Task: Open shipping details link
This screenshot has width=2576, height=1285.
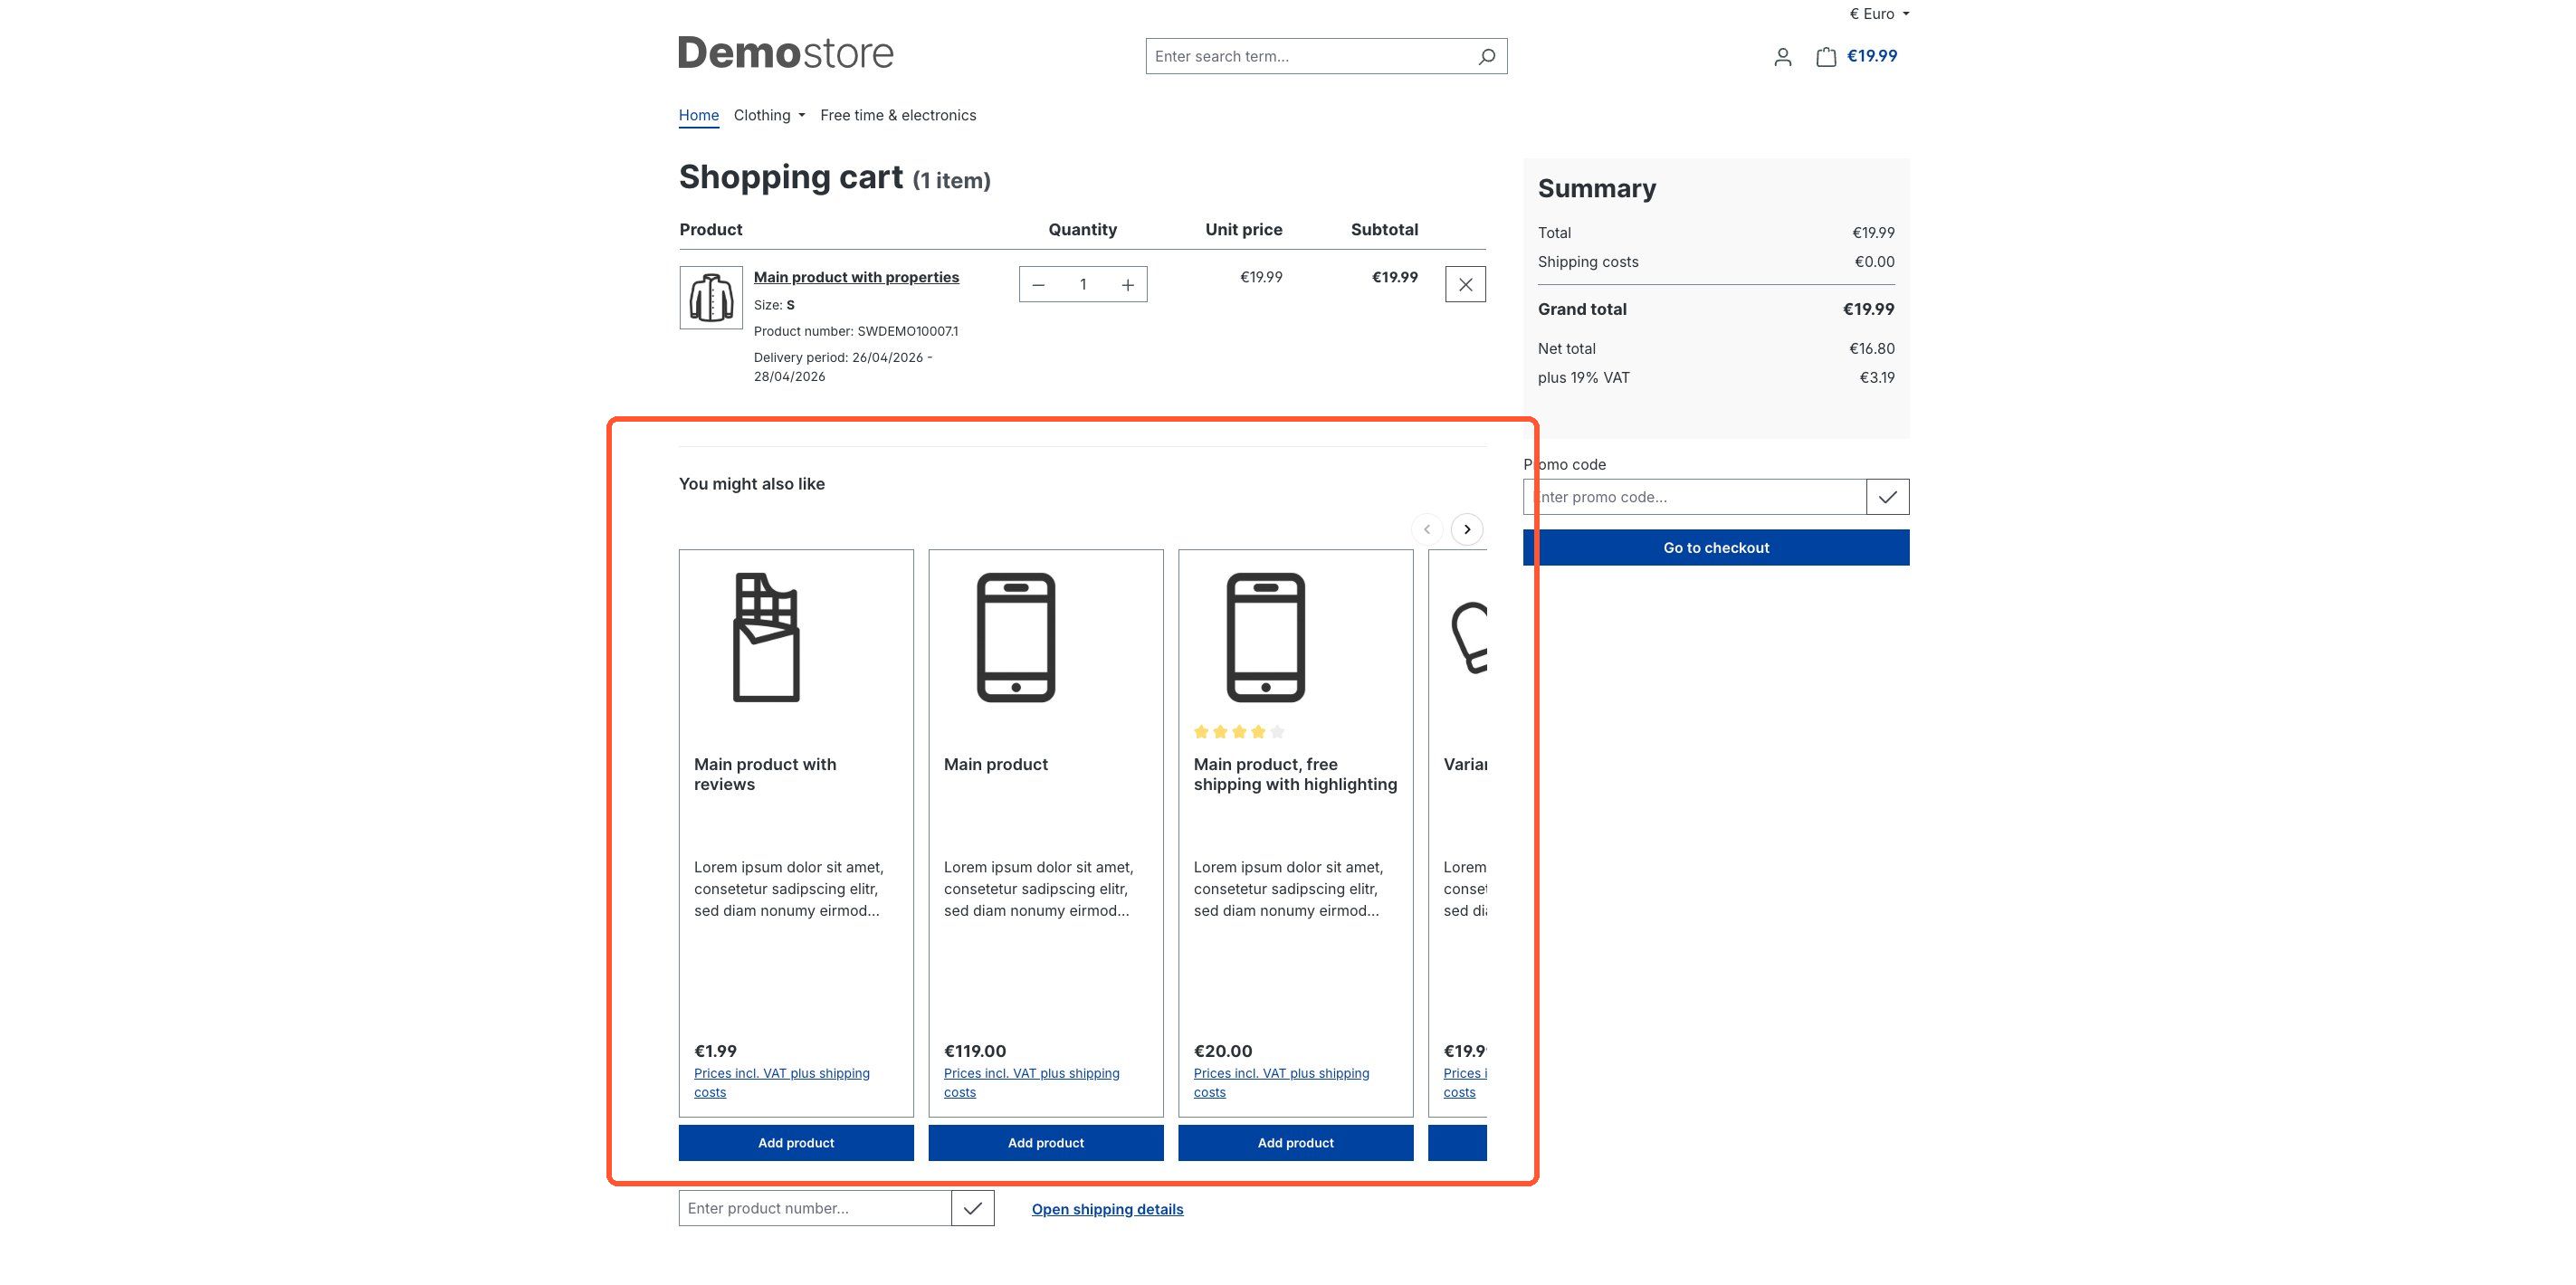Action: point(1107,1209)
